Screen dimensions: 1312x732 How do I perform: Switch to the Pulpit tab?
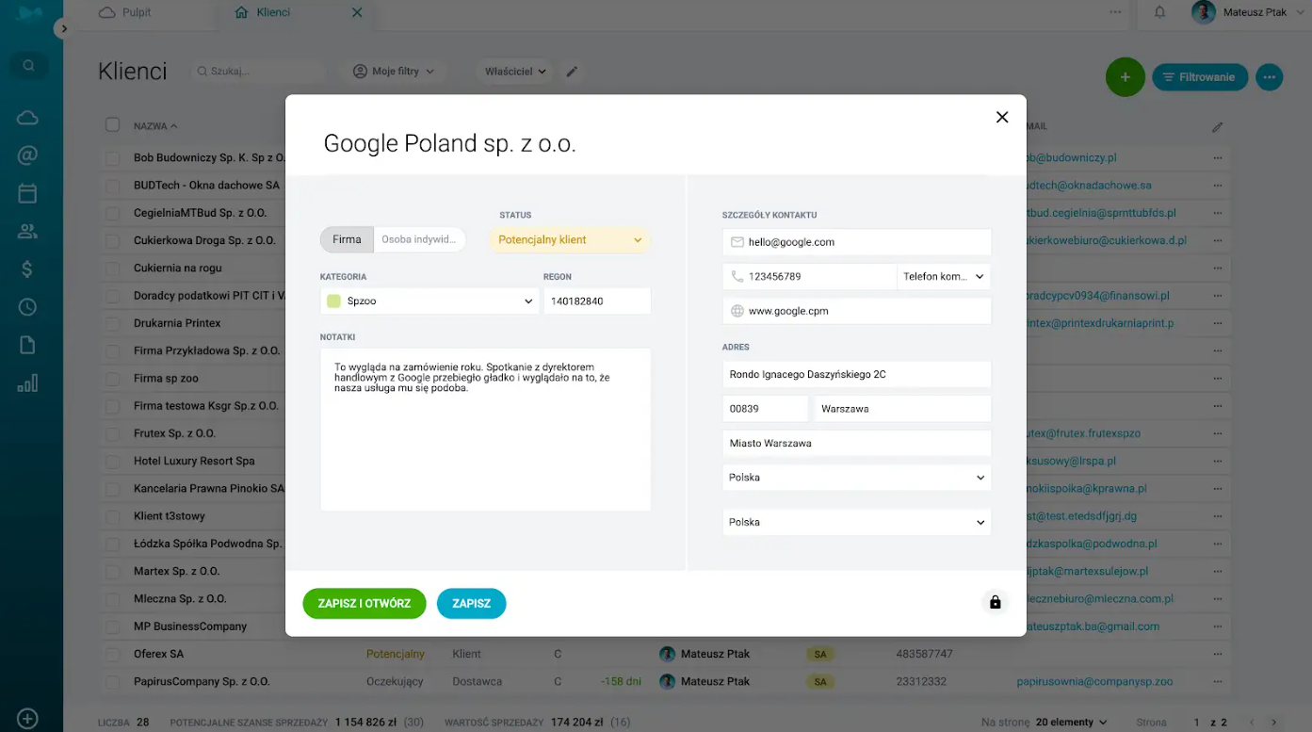(x=125, y=12)
